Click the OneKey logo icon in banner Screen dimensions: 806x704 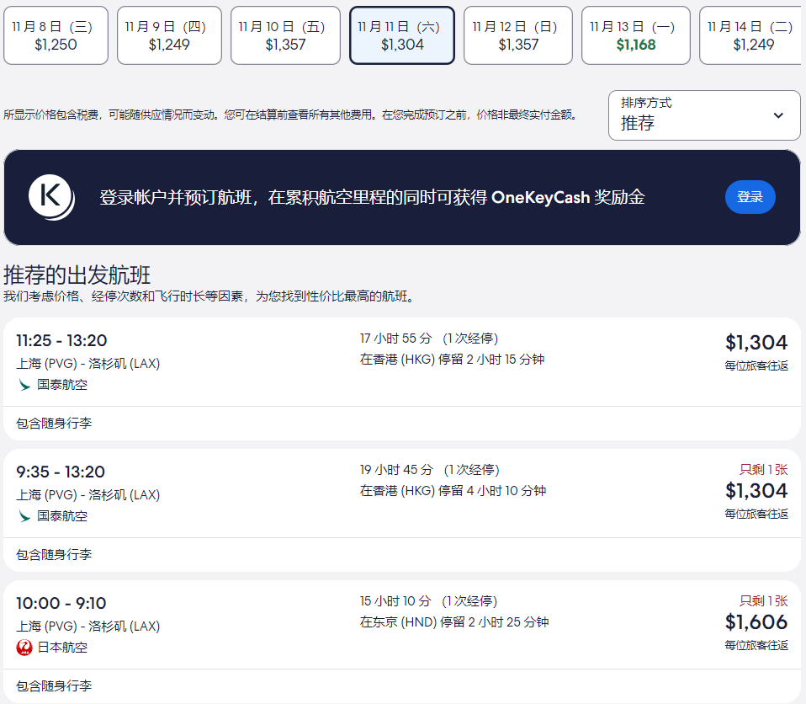pyautogui.click(x=51, y=197)
